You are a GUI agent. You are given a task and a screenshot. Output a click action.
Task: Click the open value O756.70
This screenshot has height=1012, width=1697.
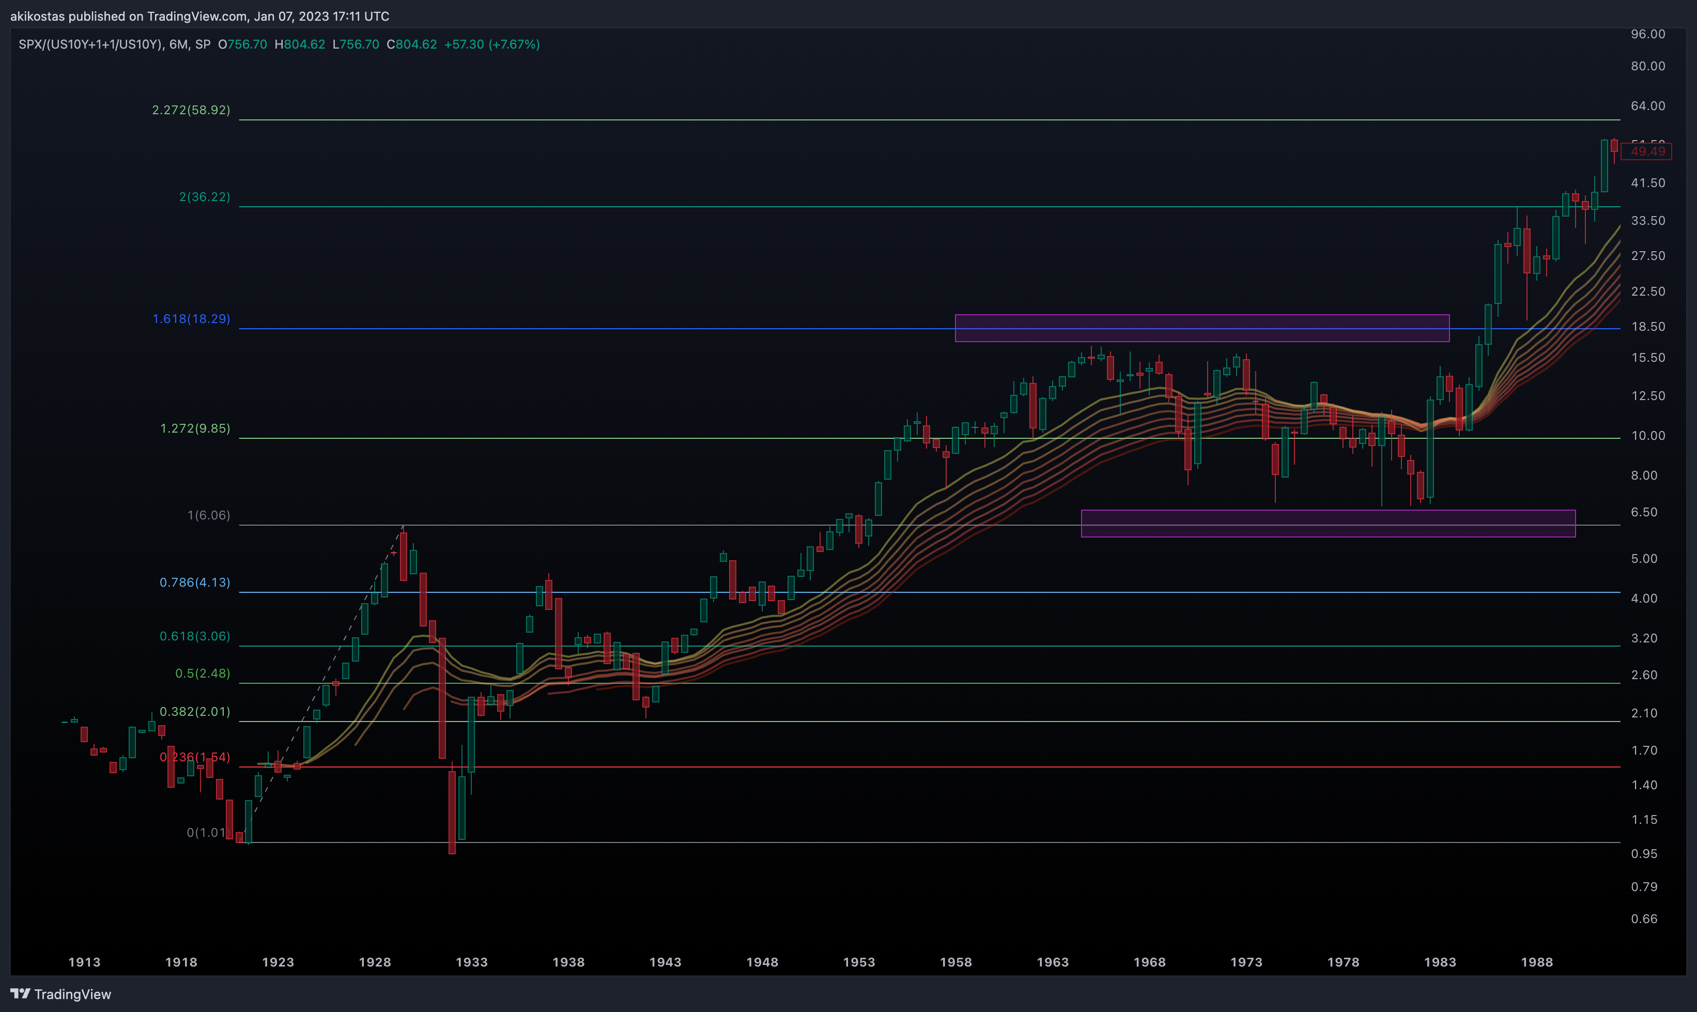(x=243, y=44)
